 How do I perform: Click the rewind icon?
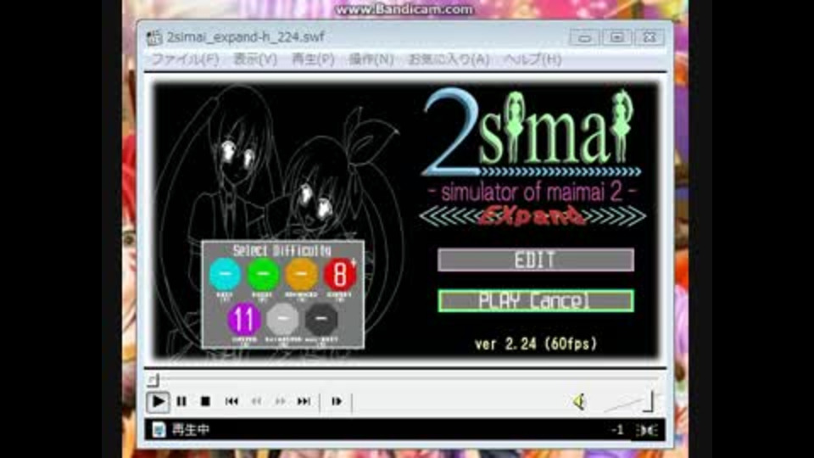pyautogui.click(x=256, y=401)
